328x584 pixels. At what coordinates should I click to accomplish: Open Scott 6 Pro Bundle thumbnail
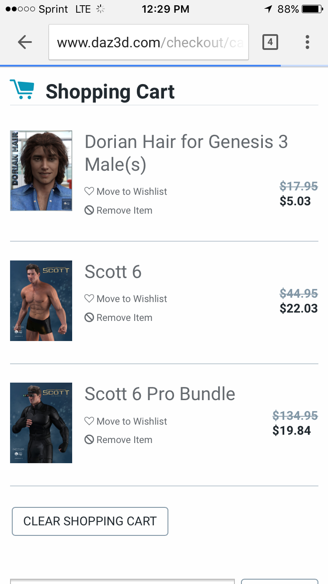(x=41, y=423)
